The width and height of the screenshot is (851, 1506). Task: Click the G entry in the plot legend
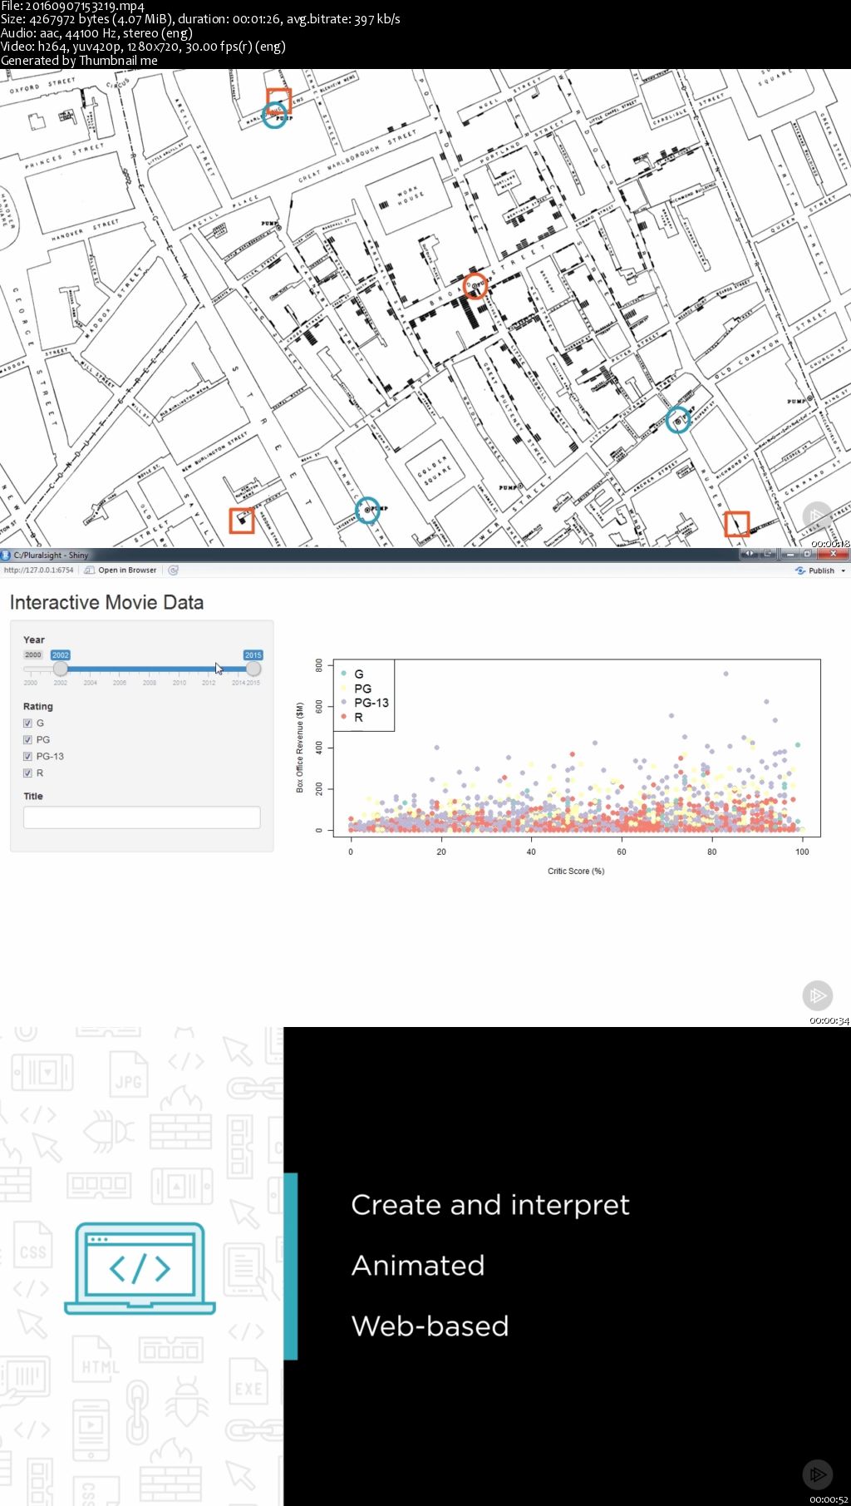pyautogui.click(x=359, y=674)
